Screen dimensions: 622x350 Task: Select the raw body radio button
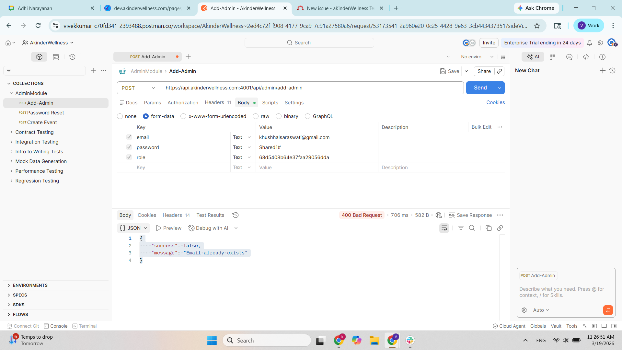point(256,116)
